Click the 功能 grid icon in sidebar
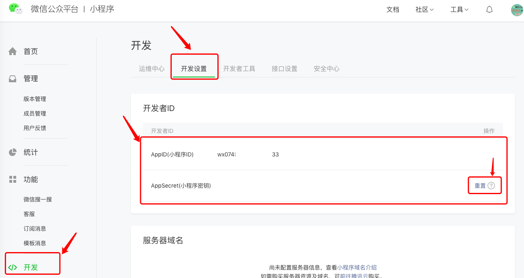The height and width of the screenshot is (278, 524). coord(12,179)
